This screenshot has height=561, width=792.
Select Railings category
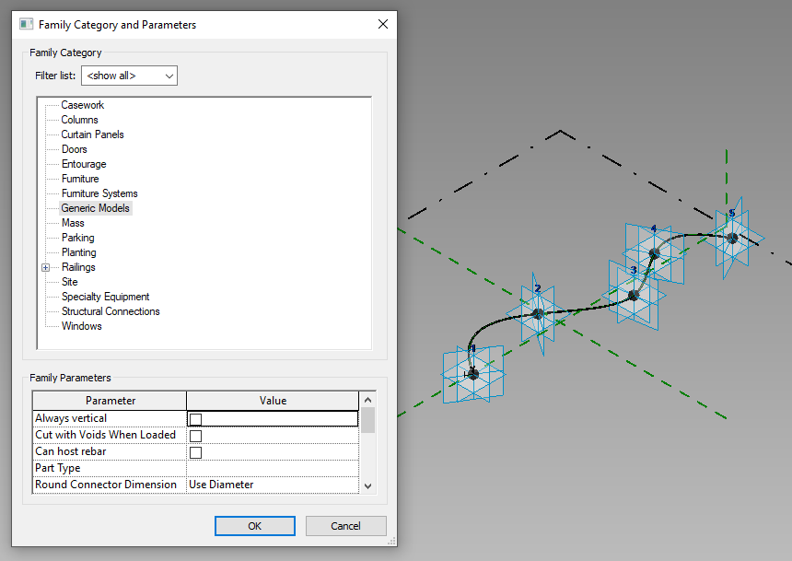(x=78, y=267)
